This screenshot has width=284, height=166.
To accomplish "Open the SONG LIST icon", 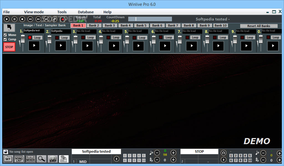I will [19, 159].
